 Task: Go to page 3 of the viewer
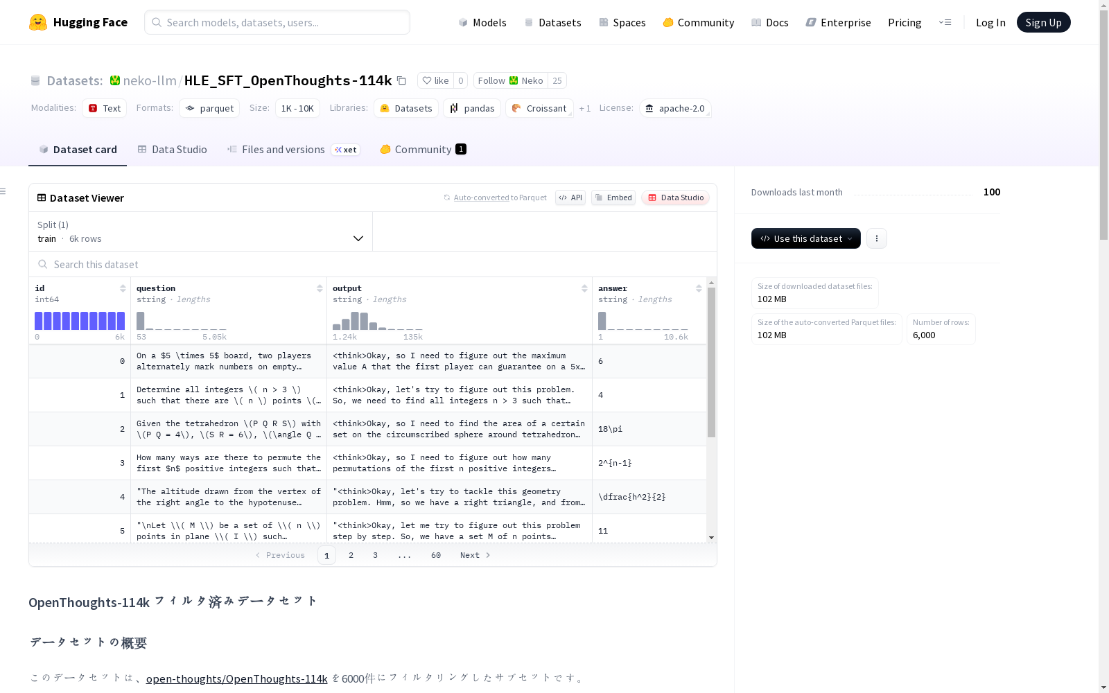click(x=376, y=555)
